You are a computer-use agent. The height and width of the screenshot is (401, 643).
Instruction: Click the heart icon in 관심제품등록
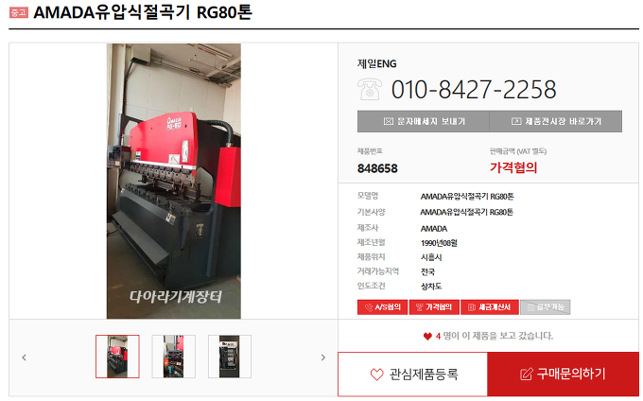377,374
